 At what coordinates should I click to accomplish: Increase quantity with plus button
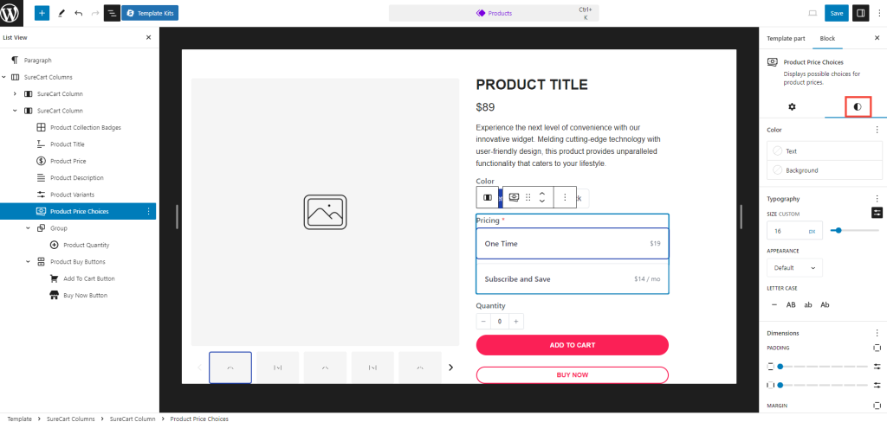tap(516, 322)
